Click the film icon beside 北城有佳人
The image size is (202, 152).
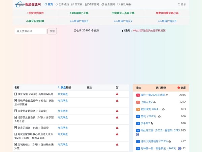[15, 145]
